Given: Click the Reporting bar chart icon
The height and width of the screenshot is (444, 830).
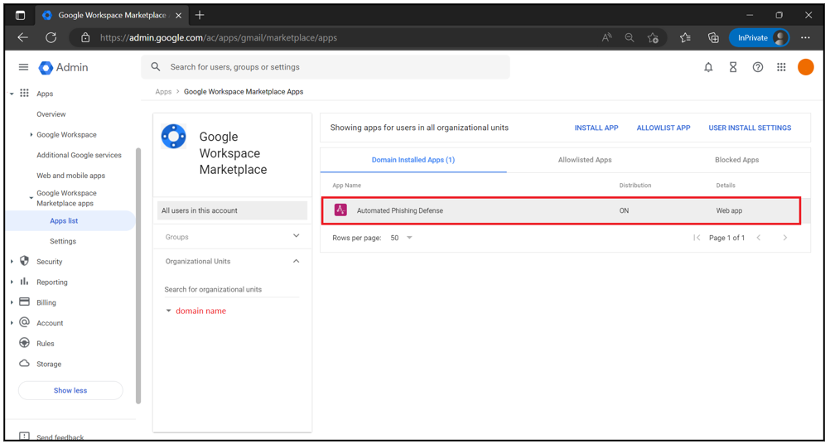Looking at the screenshot, I should (x=24, y=282).
